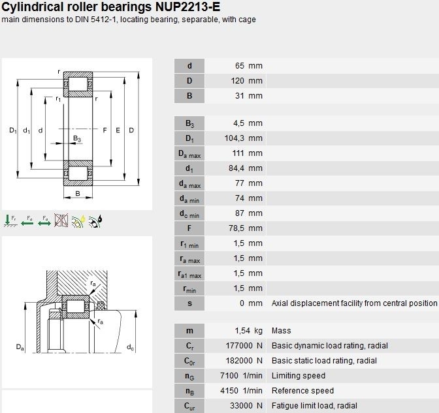This screenshot has height=413, width=439.
Task: Select the 'D' outer diameter label cell
Action: 189,81
